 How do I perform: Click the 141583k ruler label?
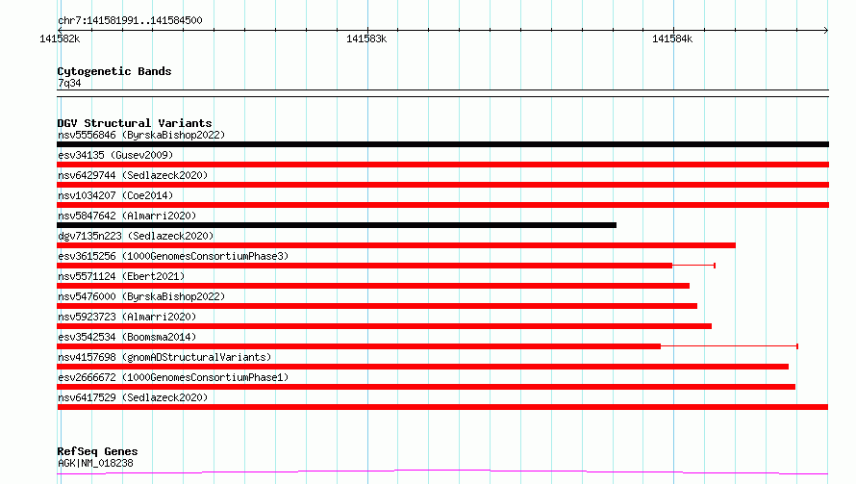click(366, 38)
